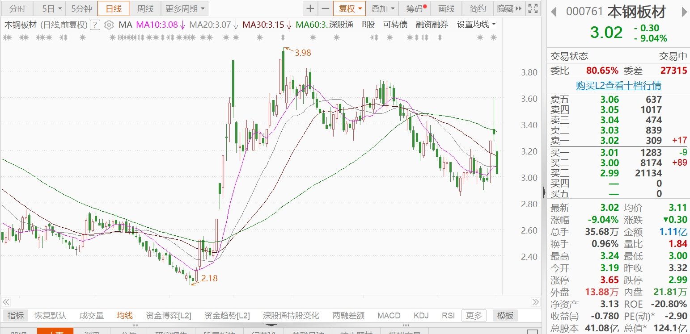Open the 更多 indicators list
The height and width of the screenshot is (334, 690).
pos(474,316)
